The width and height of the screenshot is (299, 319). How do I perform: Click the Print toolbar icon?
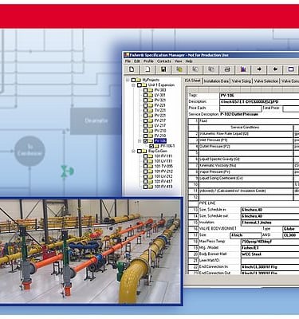(227, 69)
